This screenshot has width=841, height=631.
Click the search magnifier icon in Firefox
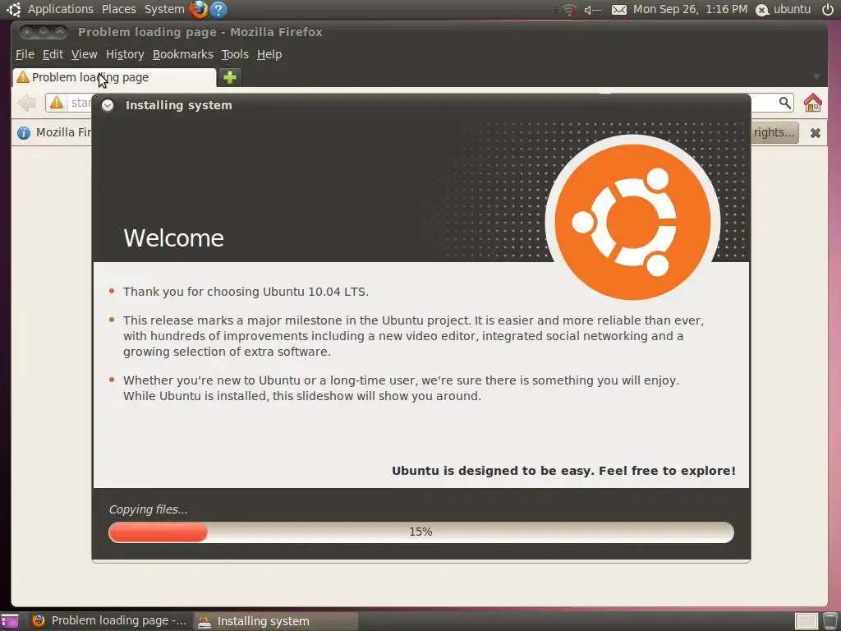pos(784,103)
